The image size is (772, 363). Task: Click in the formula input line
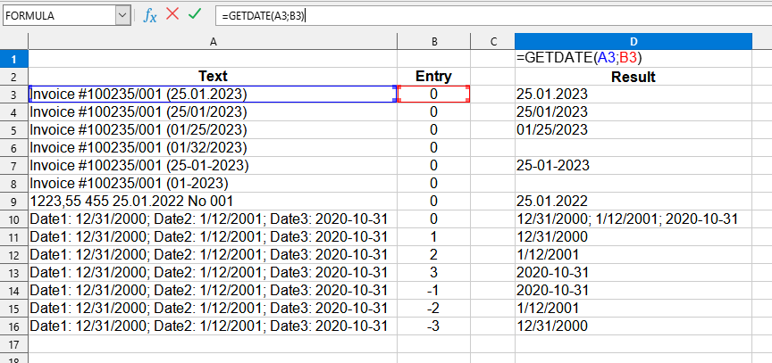point(494,16)
